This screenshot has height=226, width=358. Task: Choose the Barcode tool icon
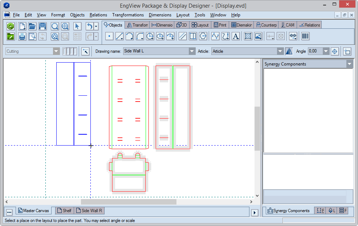(x=305, y=36)
